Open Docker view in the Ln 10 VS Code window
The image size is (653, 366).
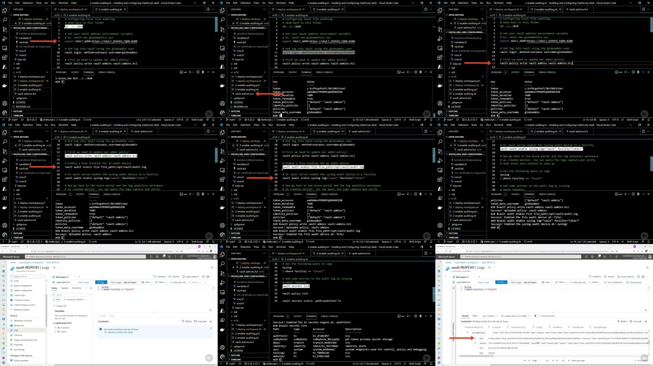(x=222, y=86)
